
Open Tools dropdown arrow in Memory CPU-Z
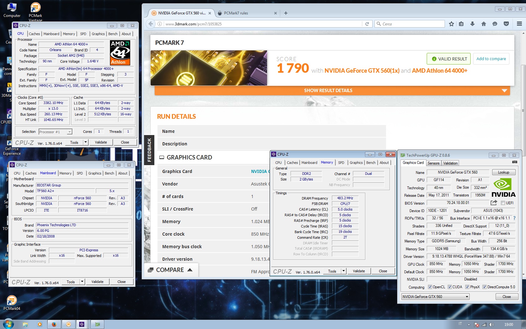tap(343, 271)
